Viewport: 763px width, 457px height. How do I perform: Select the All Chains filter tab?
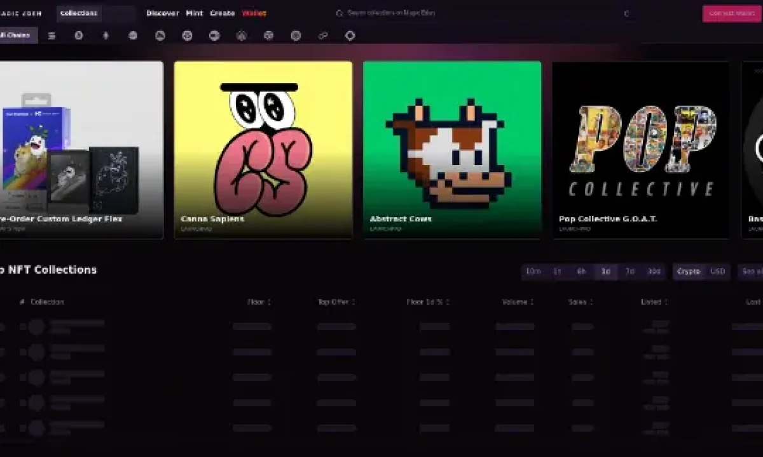(x=17, y=36)
